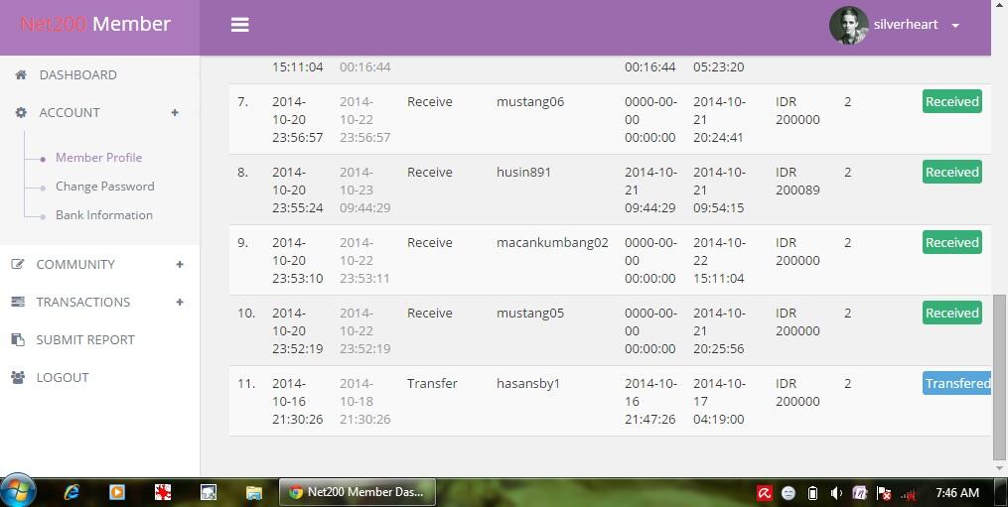This screenshot has width=1008, height=507.
Task: Open the Net200 Member logo link
Action: pyautogui.click(x=95, y=24)
